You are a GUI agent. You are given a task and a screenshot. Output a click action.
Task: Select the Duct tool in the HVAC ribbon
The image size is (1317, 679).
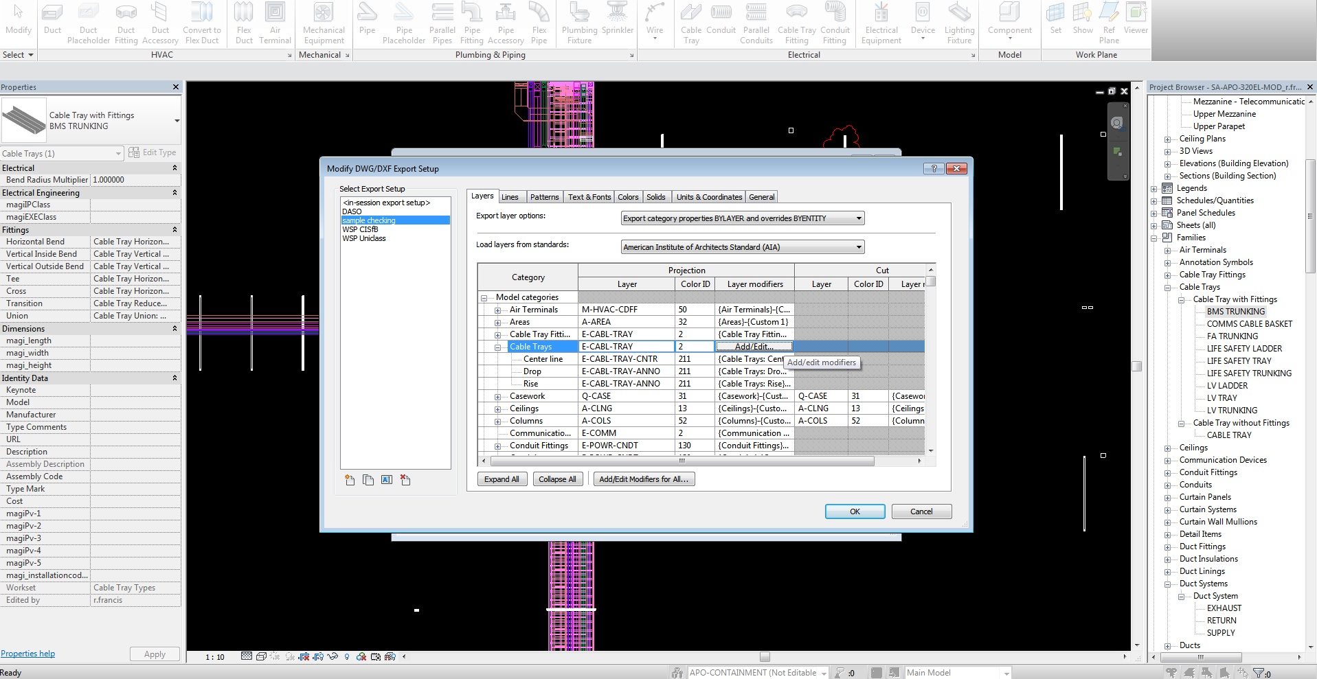52,19
